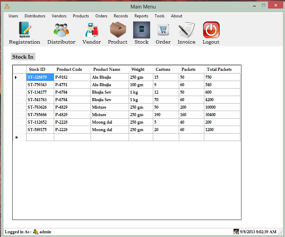Viewport: 285px width, 237px height.
Task: Select the Product box icon
Action: click(118, 30)
